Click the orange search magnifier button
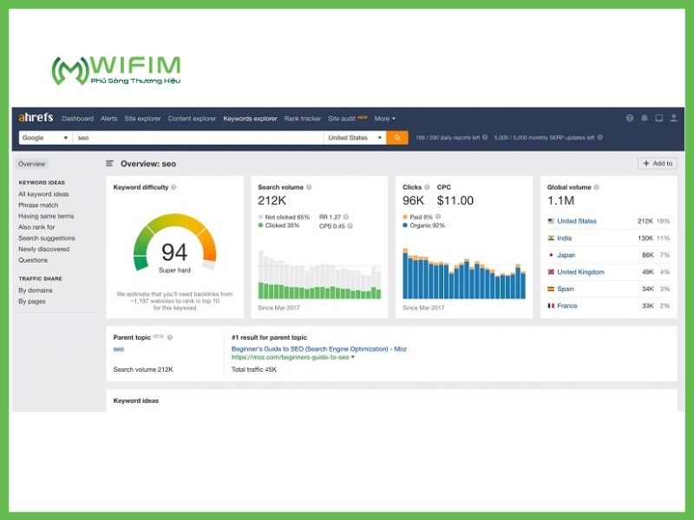The image size is (694, 520). tap(397, 138)
